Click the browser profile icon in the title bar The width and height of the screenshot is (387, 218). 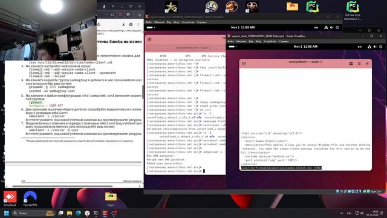tap(104, 7)
